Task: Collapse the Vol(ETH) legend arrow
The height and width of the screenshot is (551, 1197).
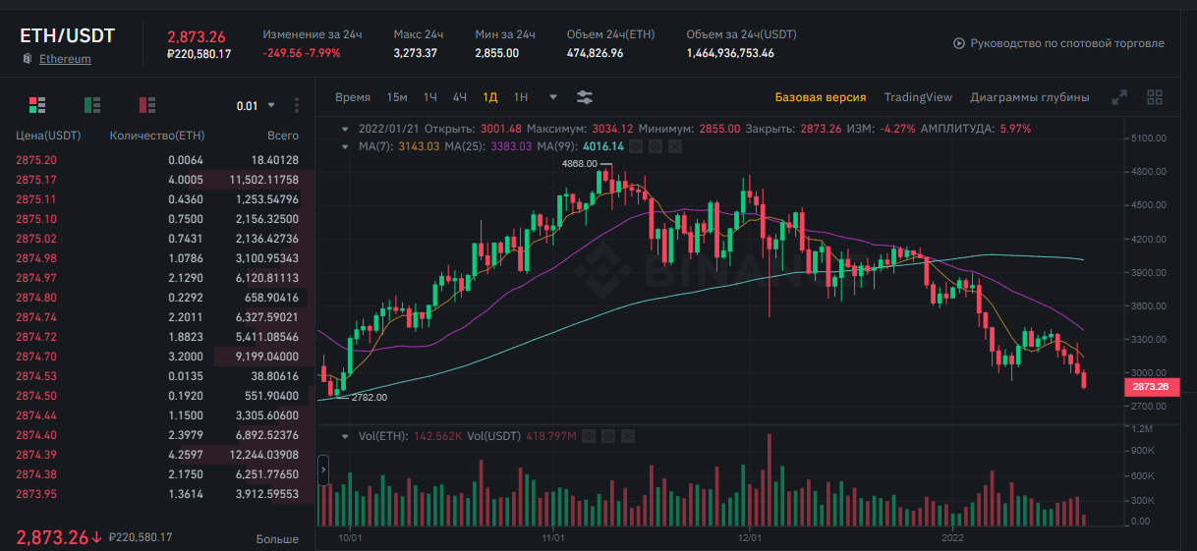Action: click(344, 435)
